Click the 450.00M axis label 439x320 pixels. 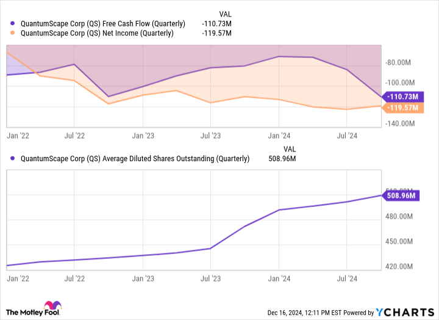tap(399, 241)
